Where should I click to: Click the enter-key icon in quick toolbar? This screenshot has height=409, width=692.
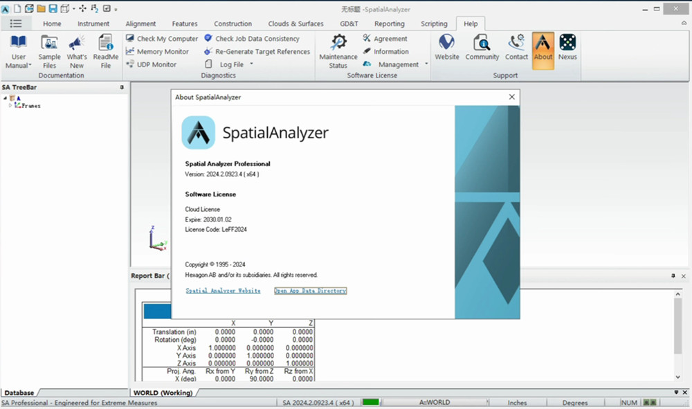[107, 8]
